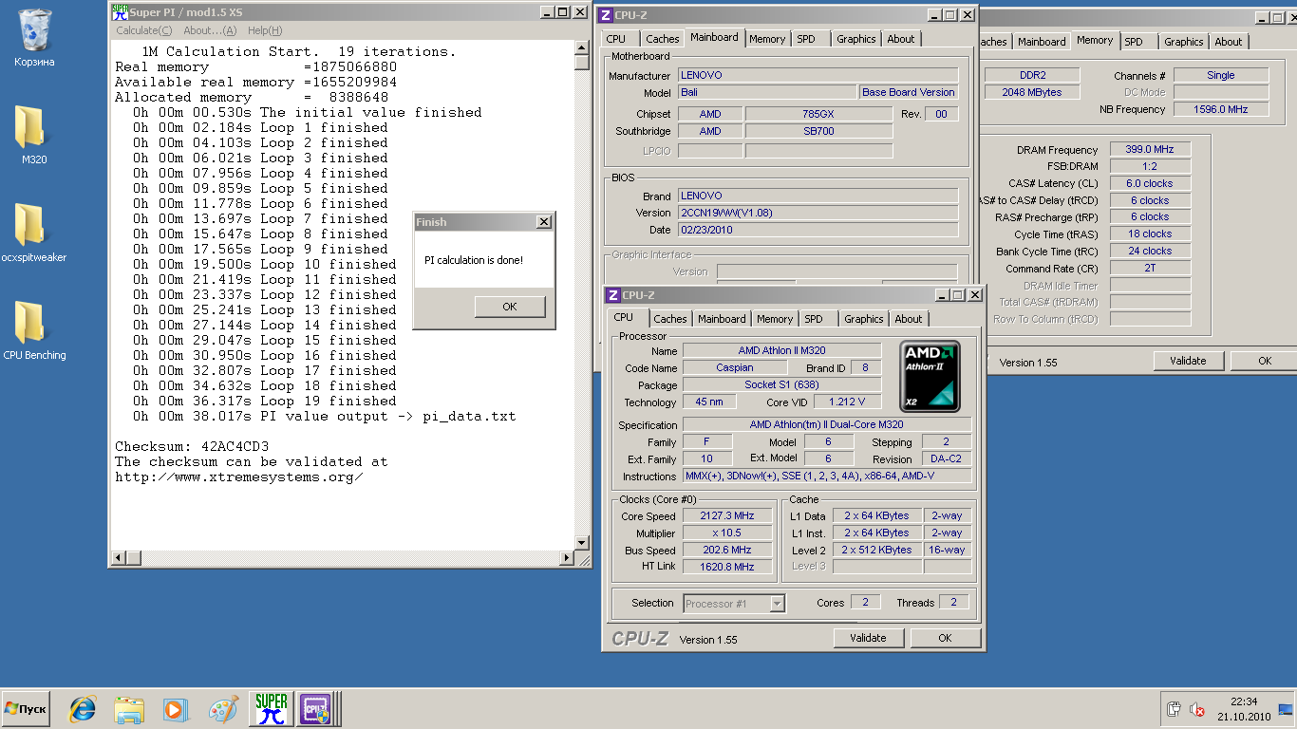Select About tab in rightmost CPU-Z Memory window
This screenshot has height=729, width=1297.
click(1229, 42)
